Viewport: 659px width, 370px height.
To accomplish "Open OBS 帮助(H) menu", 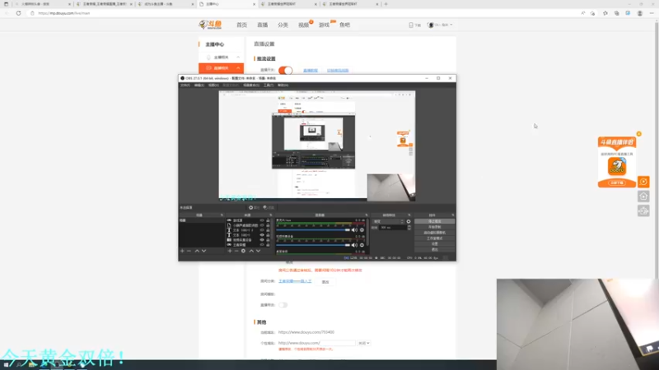I will click(x=283, y=86).
